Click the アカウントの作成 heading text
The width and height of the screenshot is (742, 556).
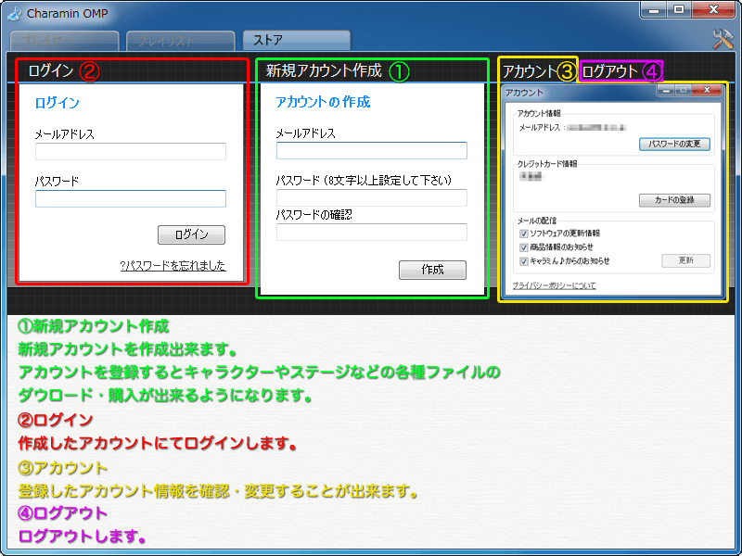click(x=323, y=102)
